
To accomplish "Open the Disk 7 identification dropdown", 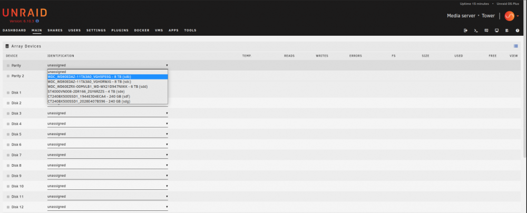I will point(108,155).
